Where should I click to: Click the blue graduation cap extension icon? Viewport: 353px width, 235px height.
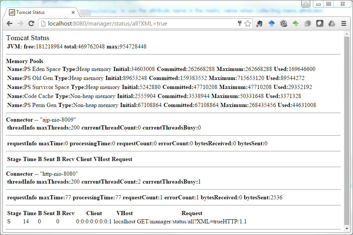click(272, 23)
